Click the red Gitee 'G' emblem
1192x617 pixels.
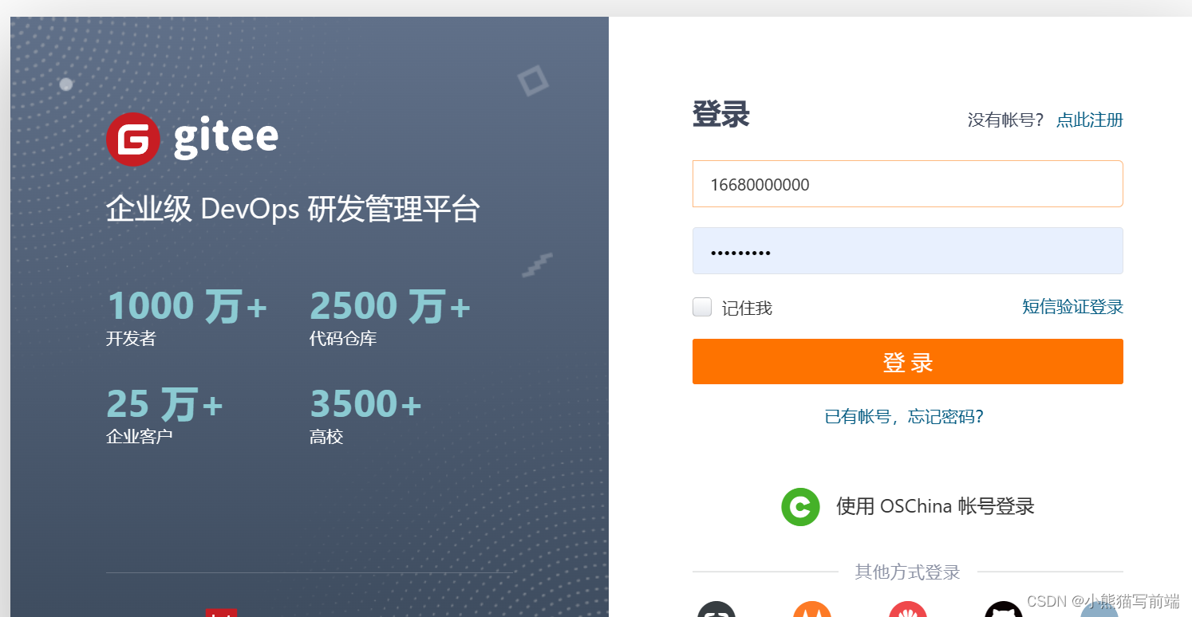click(x=133, y=139)
